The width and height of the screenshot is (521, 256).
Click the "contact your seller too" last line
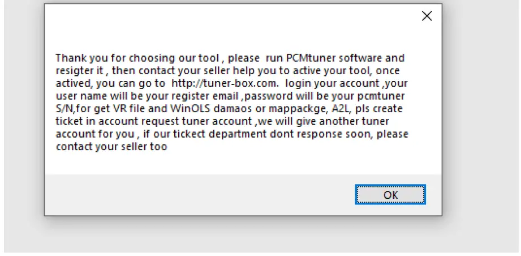tap(111, 147)
